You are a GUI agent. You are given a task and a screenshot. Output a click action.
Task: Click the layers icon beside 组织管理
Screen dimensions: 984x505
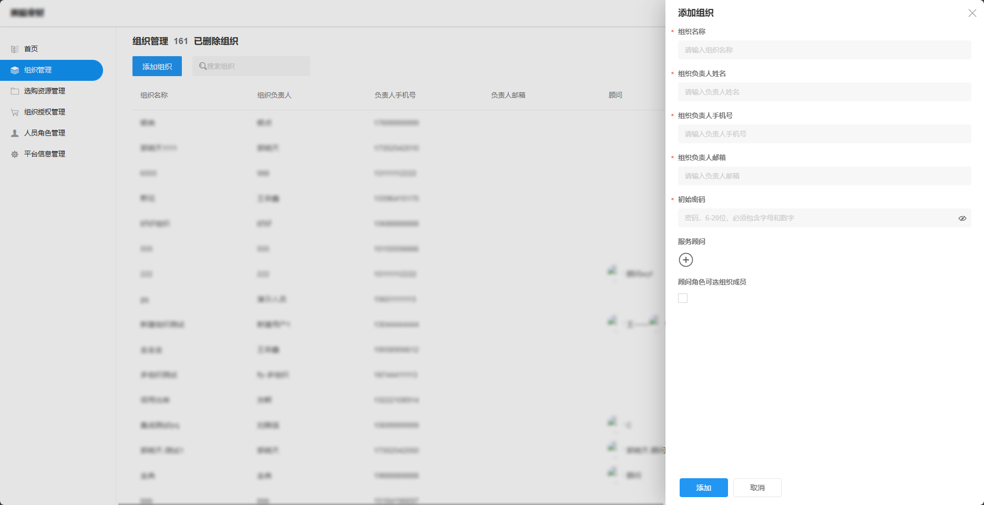click(15, 70)
